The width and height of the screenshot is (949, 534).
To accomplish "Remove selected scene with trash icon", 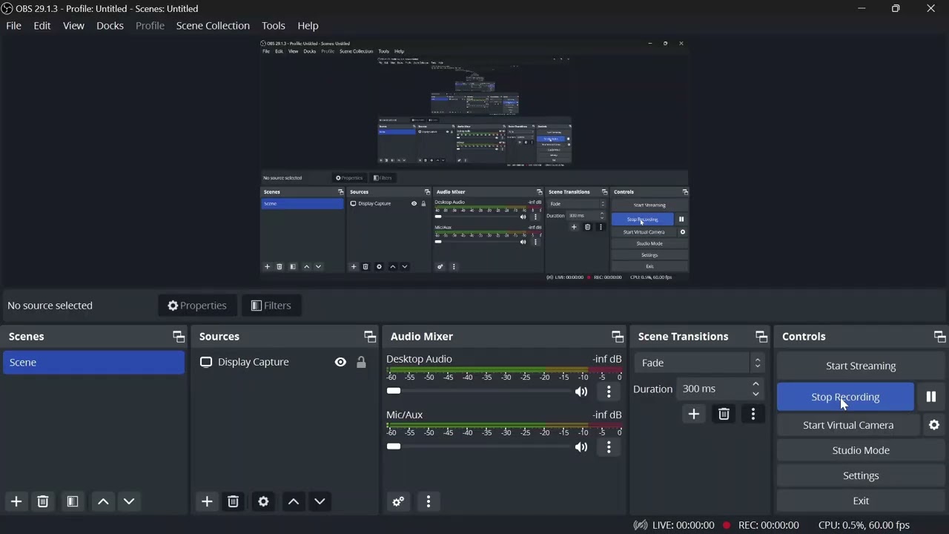I will [x=43, y=501].
